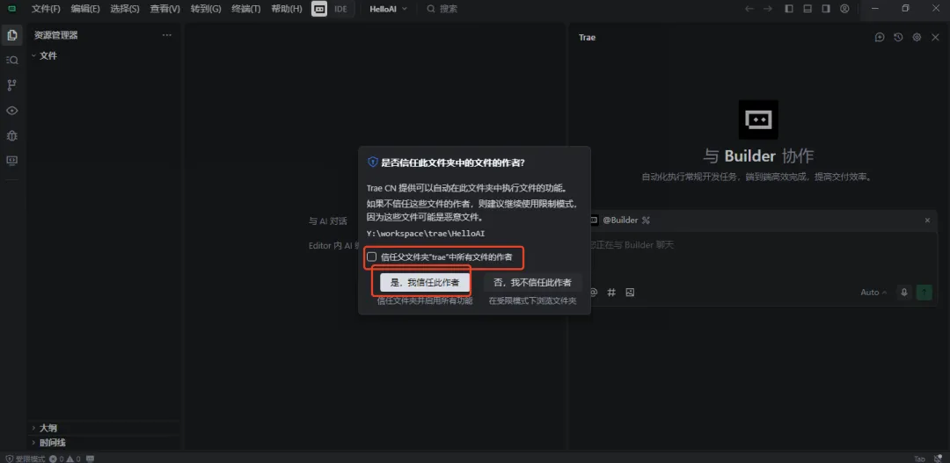Open the 编辑(E) menu
Image resolution: width=950 pixels, height=463 pixels.
pos(85,9)
